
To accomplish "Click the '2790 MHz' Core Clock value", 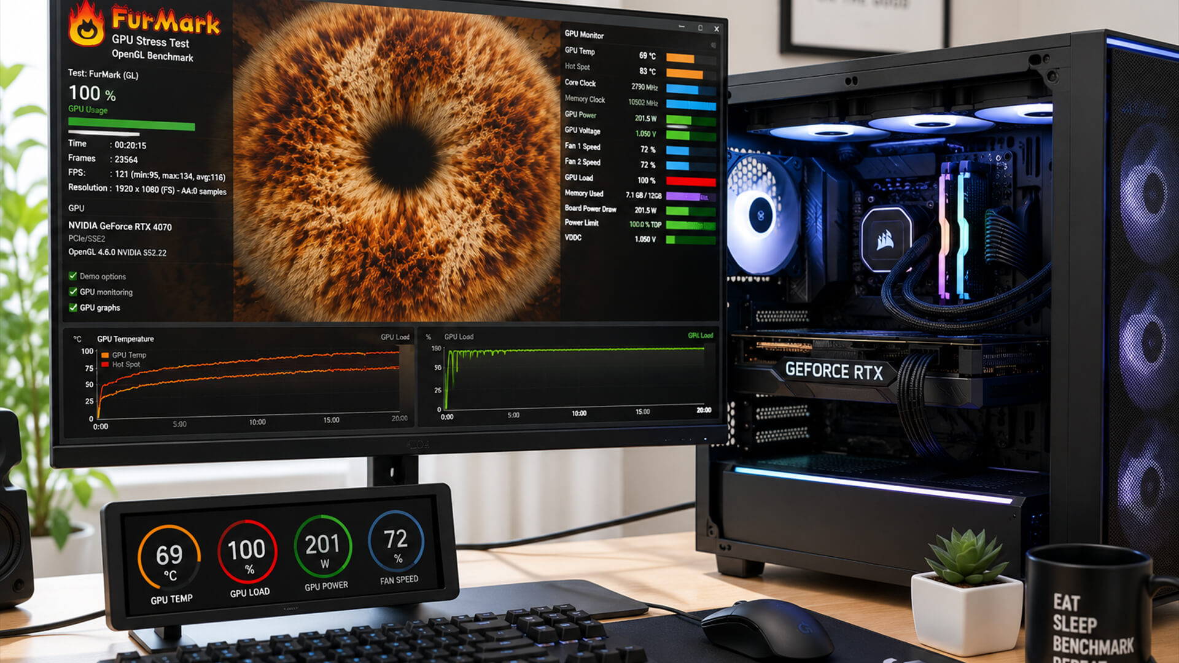I will point(645,87).
